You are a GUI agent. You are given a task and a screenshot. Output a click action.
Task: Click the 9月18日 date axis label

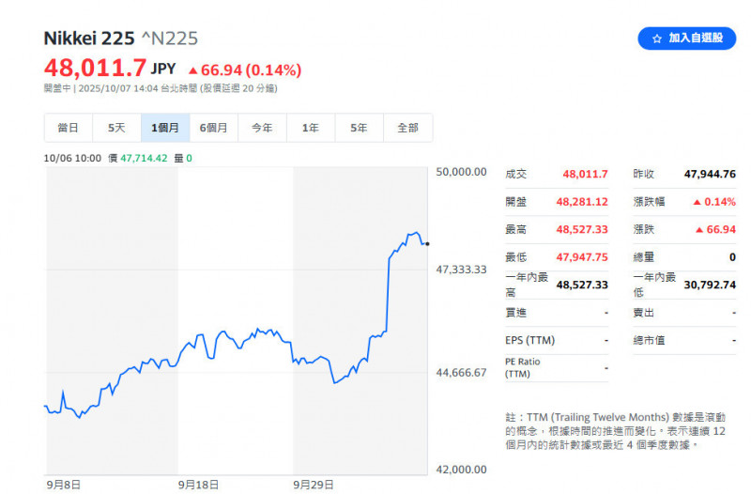click(198, 485)
